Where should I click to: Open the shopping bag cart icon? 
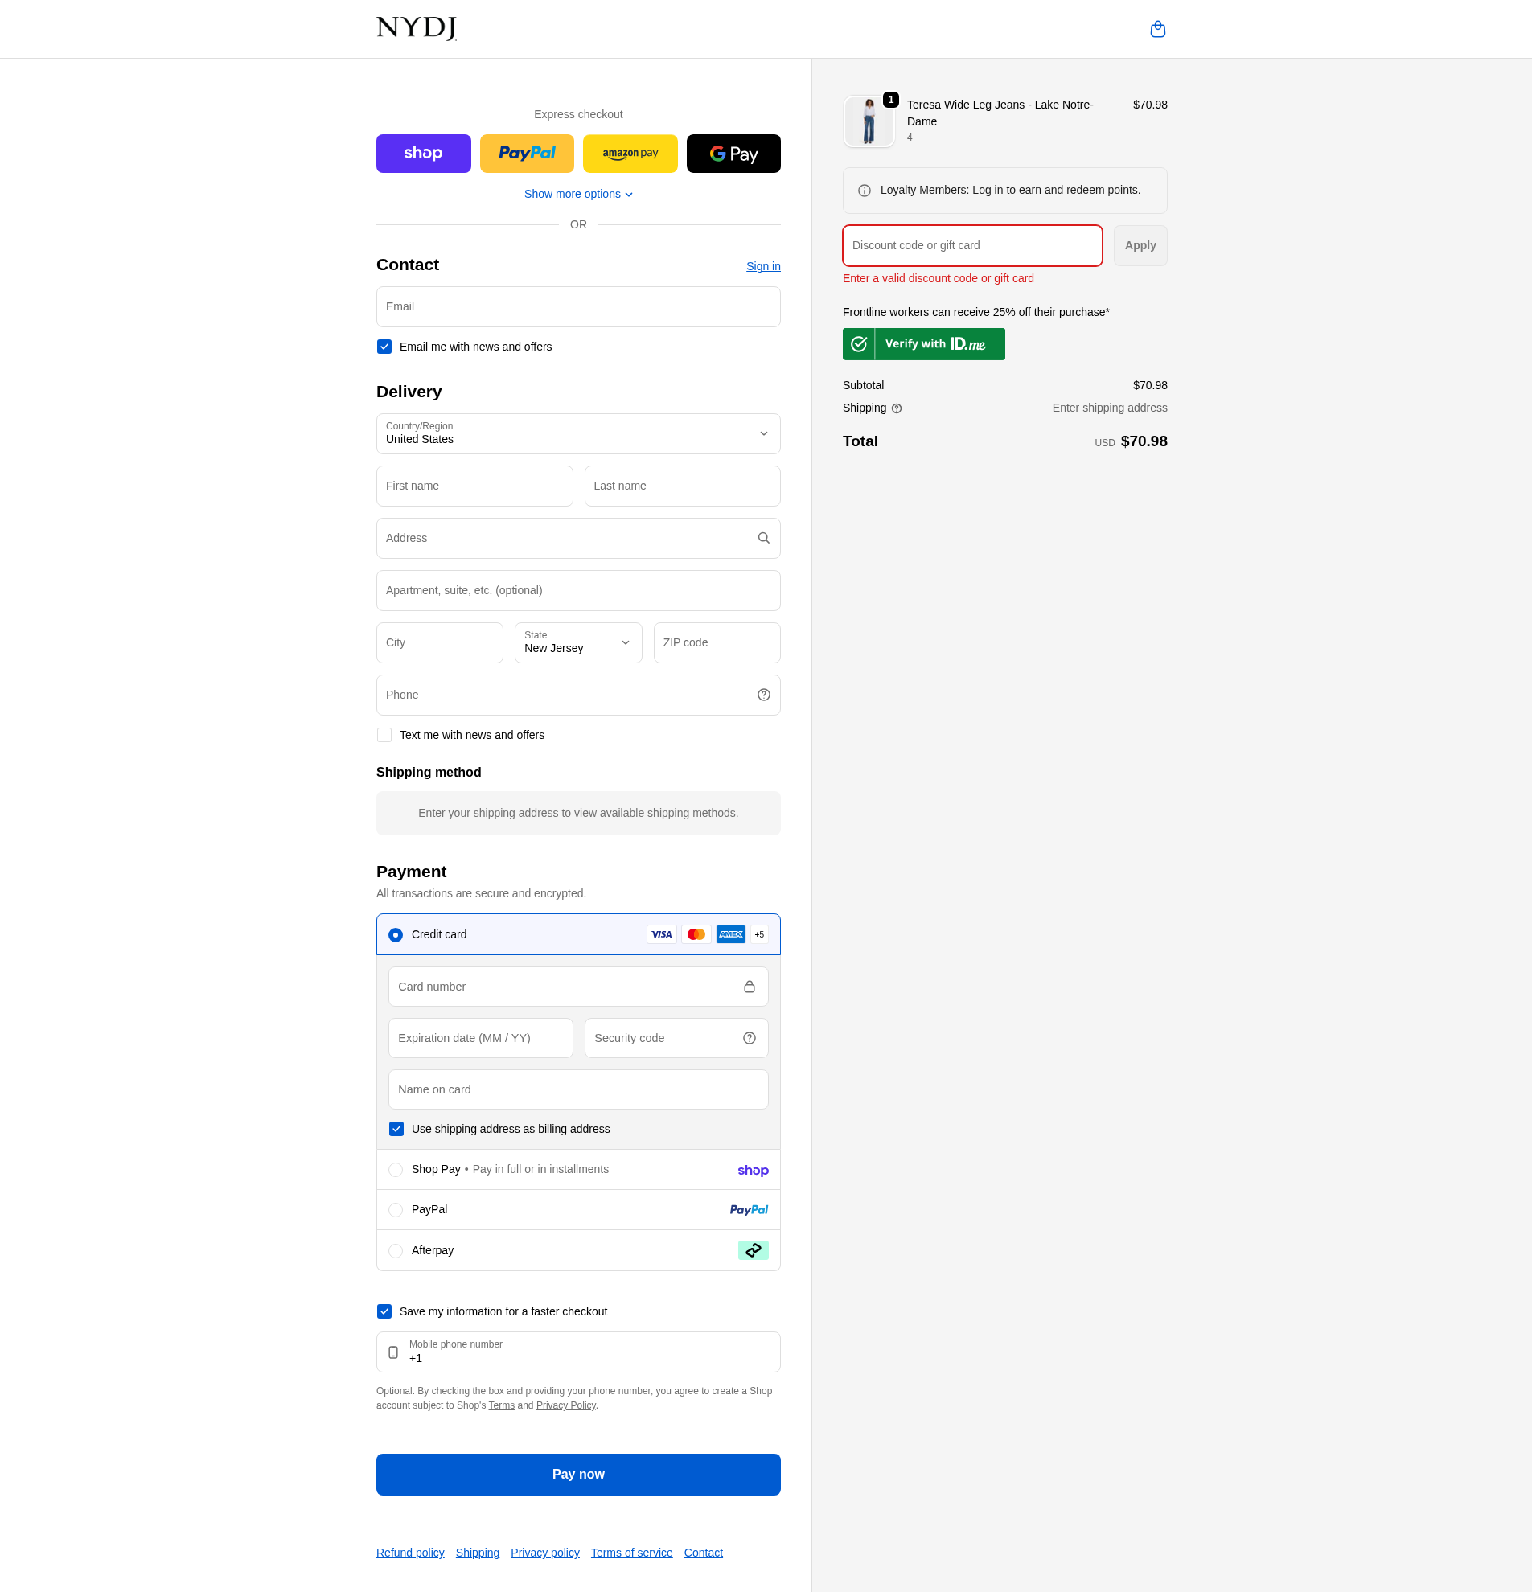pos(1157,29)
